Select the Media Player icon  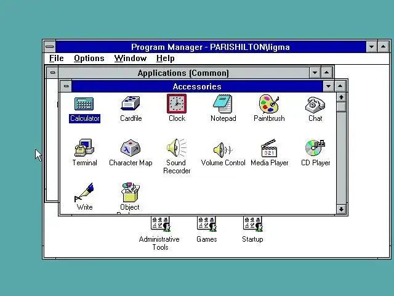pos(269,148)
